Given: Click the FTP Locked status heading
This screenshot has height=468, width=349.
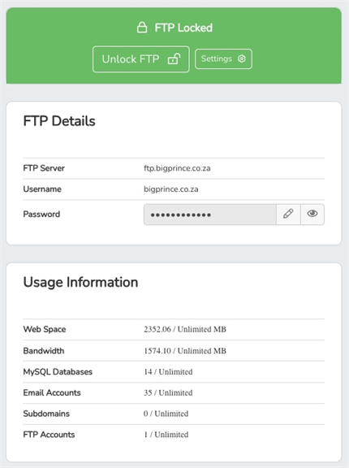Looking at the screenshot, I should 183,28.
